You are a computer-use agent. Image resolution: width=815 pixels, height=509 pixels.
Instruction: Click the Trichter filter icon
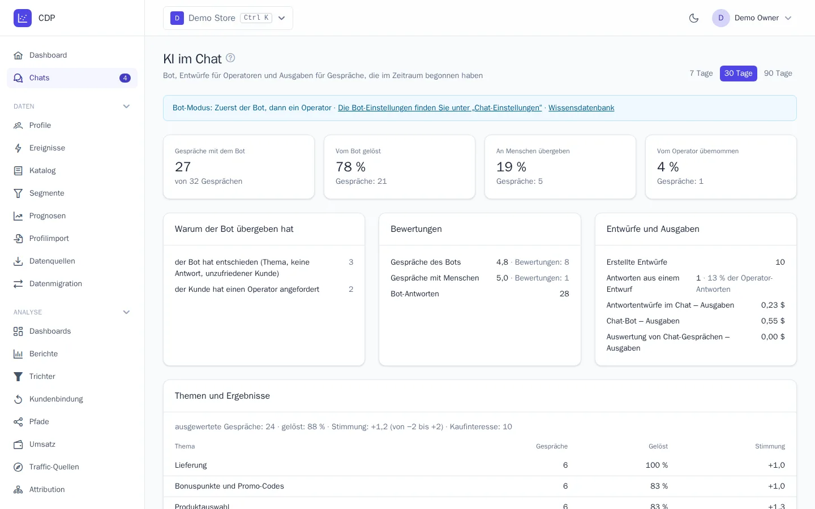tap(18, 377)
